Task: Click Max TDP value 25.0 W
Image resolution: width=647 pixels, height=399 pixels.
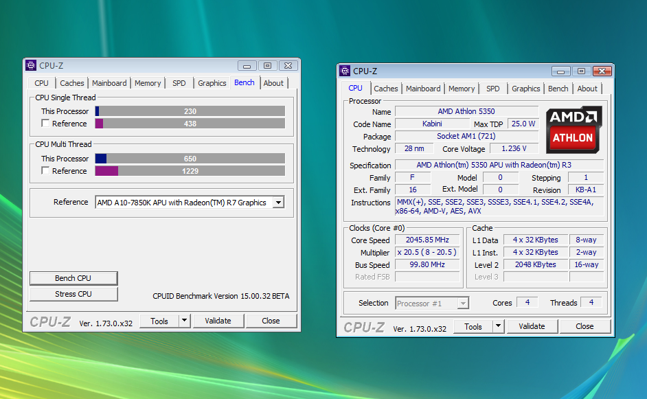Action: [x=523, y=124]
